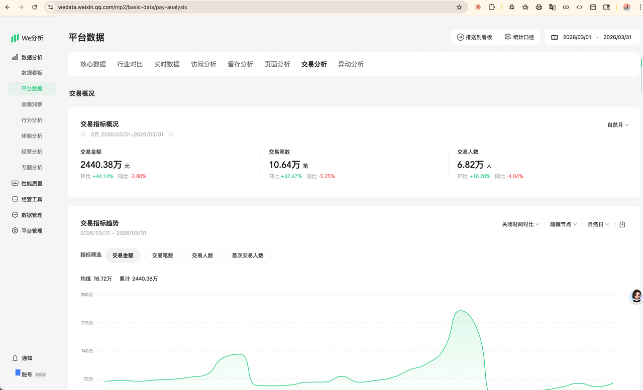The height and width of the screenshot is (390, 643).
Task: Open the 隐藏节点 dropdown
Action: click(563, 224)
